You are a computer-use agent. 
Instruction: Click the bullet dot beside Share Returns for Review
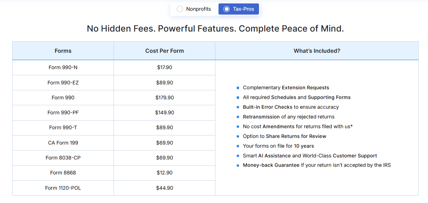coord(238,136)
